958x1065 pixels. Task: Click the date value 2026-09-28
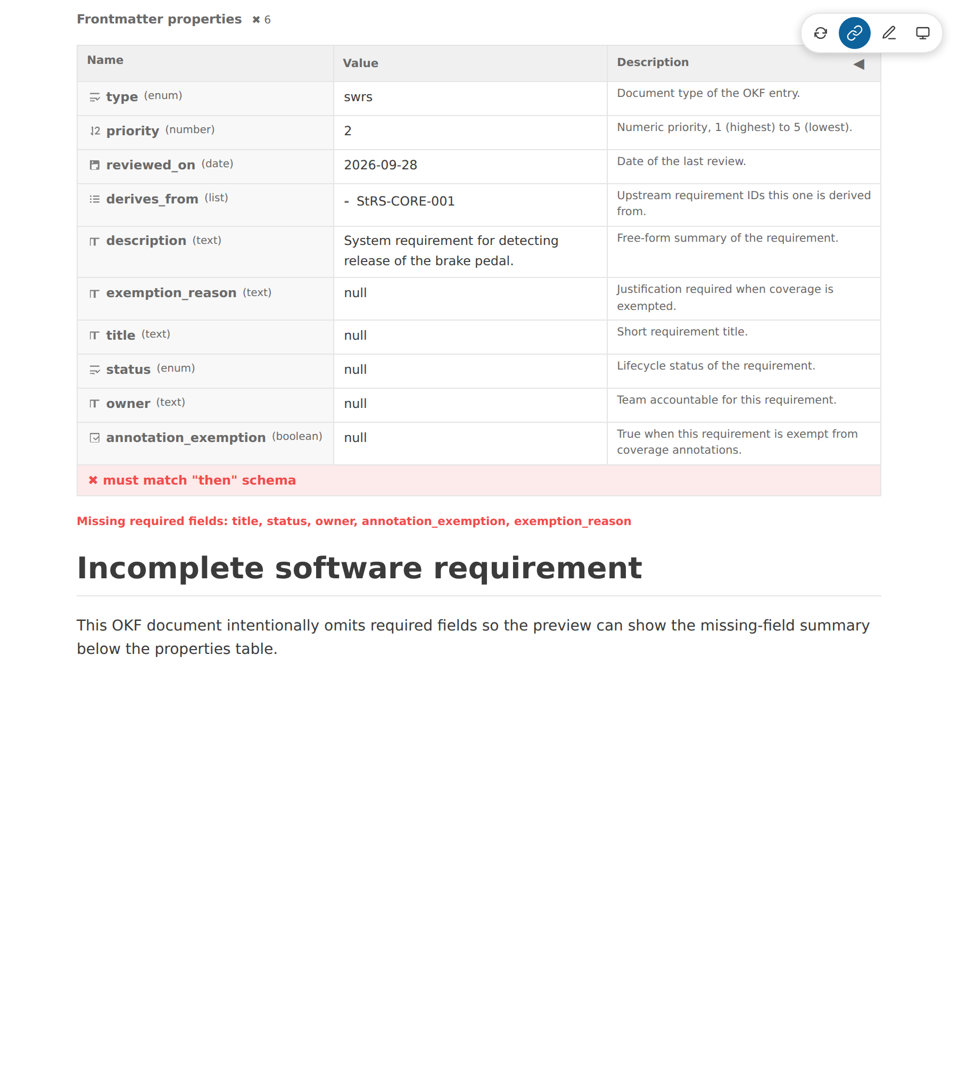point(381,165)
